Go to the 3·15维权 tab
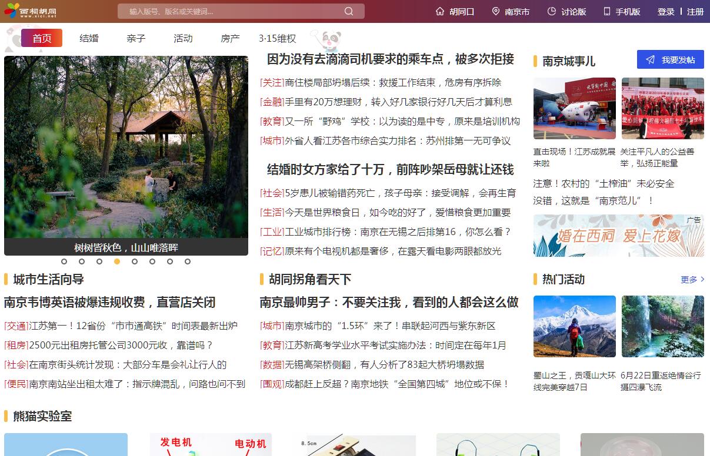This screenshot has height=456, width=710. pos(277,38)
